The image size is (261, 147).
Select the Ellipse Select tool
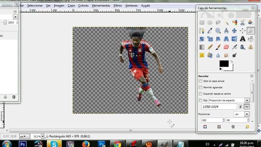tap(210, 22)
